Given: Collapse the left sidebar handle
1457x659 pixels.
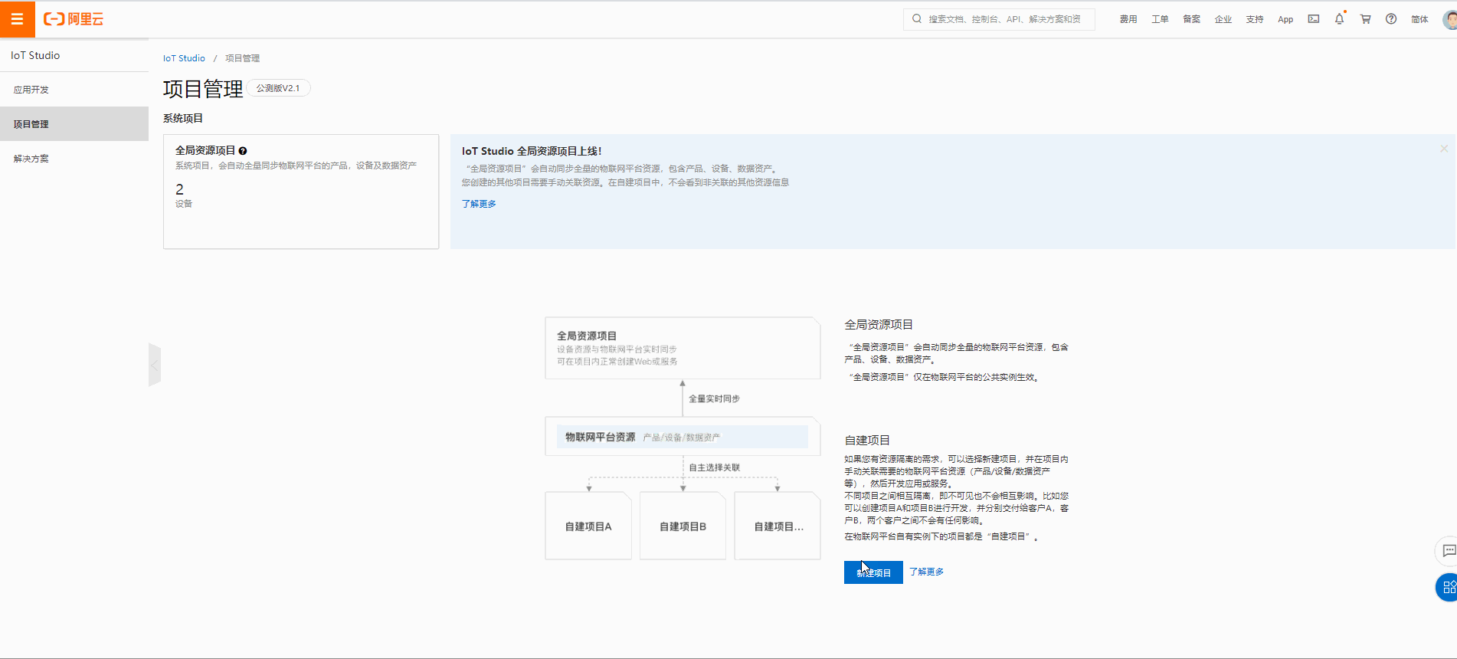Looking at the screenshot, I should point(155,365).
